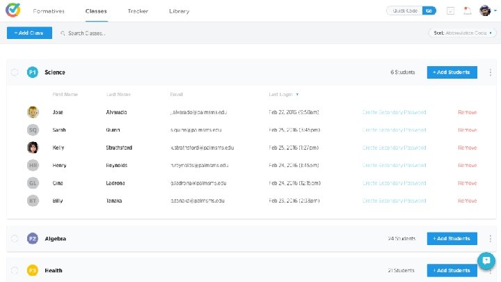Click Henry Reynolds' email address
Screen dimensions: 501x282
pyautogui.click(x=200, y=165)
